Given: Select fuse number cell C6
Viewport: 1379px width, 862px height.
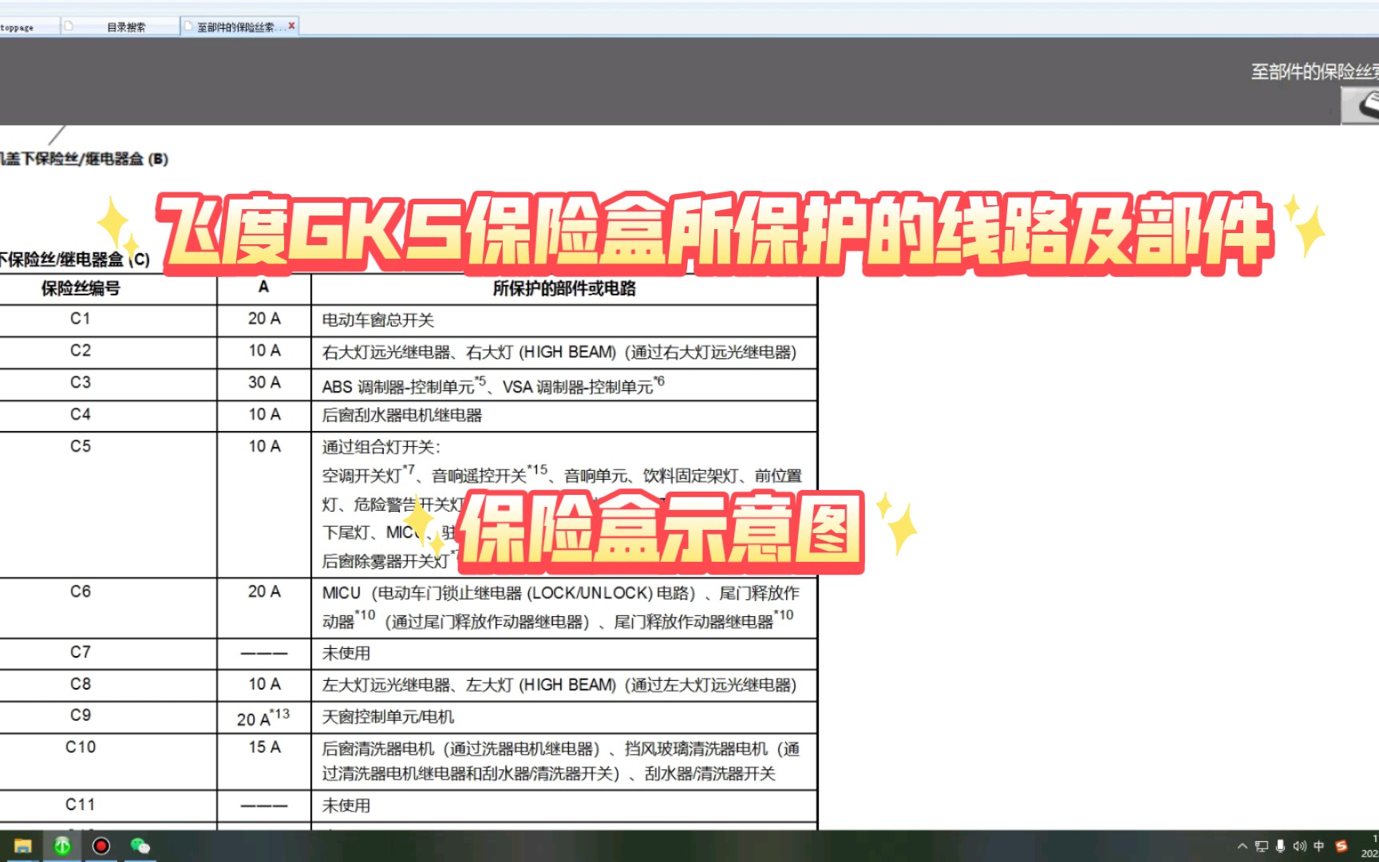Looking at the screenshot, I should pyautogui.click(x=81, y=591).
